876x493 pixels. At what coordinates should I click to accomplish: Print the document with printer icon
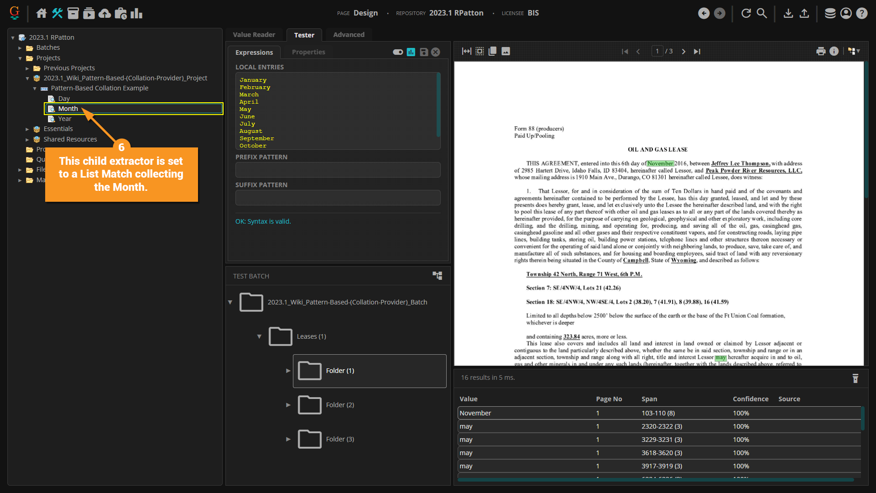821,51
